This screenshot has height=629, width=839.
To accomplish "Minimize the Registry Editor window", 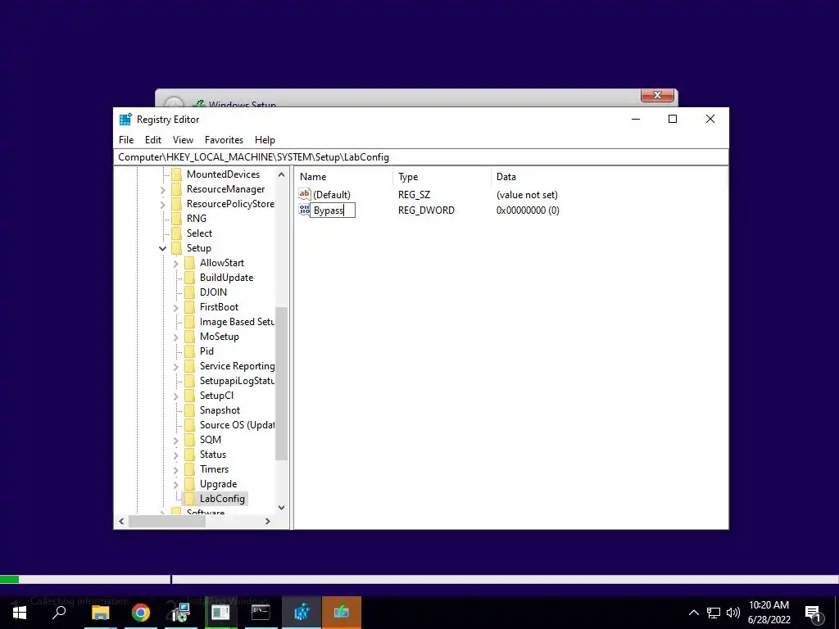I will pos(636,119).
